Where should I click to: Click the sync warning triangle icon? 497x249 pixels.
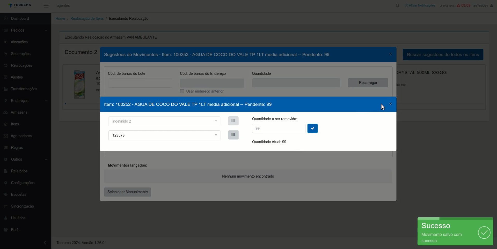click(x=458, y=5)
